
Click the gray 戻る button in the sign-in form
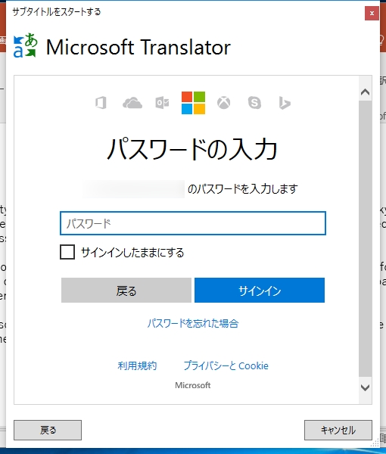pyautogui.click(x=126, y=290)
